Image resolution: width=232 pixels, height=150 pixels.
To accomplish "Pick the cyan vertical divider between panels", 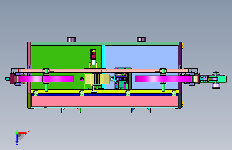I will click(x=103, y=57).
